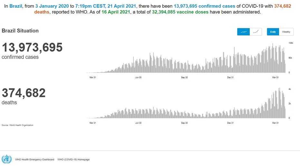Visit the WHO (COVID-19) Homepage link
This screenshot has width=300, height=166.
point(73,160)
